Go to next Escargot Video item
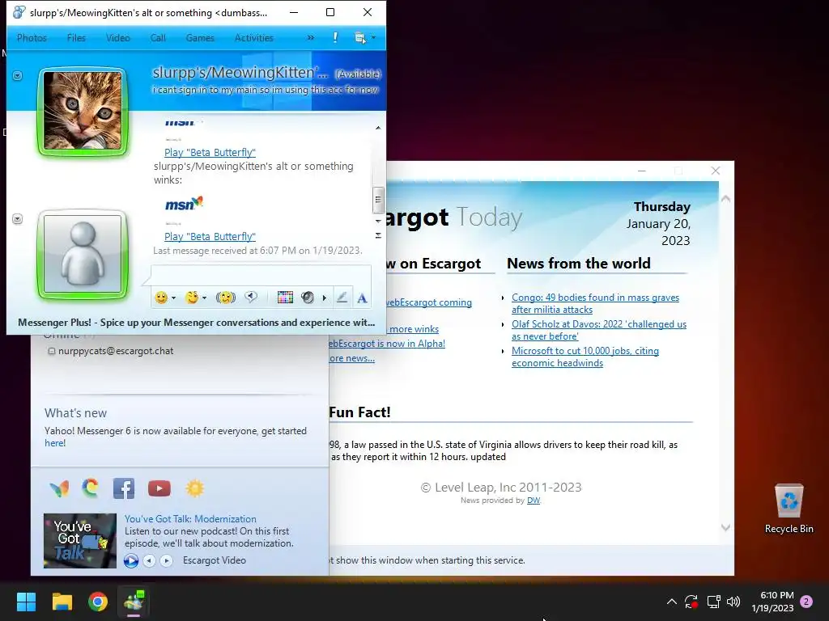This screenshot has height=621, width=829. click(166, 561)
